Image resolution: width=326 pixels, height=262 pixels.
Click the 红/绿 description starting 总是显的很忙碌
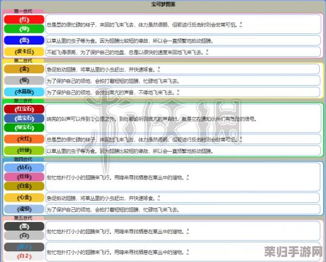tap(142, 25)
